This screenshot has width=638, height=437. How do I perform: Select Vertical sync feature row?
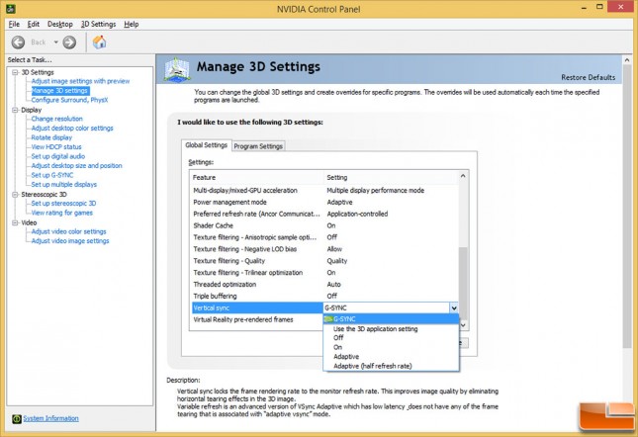click(257, 307)
